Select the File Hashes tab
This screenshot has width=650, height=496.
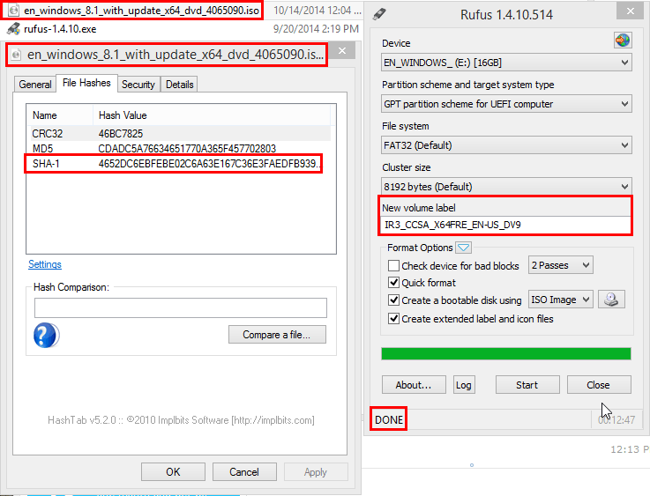(86, 83)
